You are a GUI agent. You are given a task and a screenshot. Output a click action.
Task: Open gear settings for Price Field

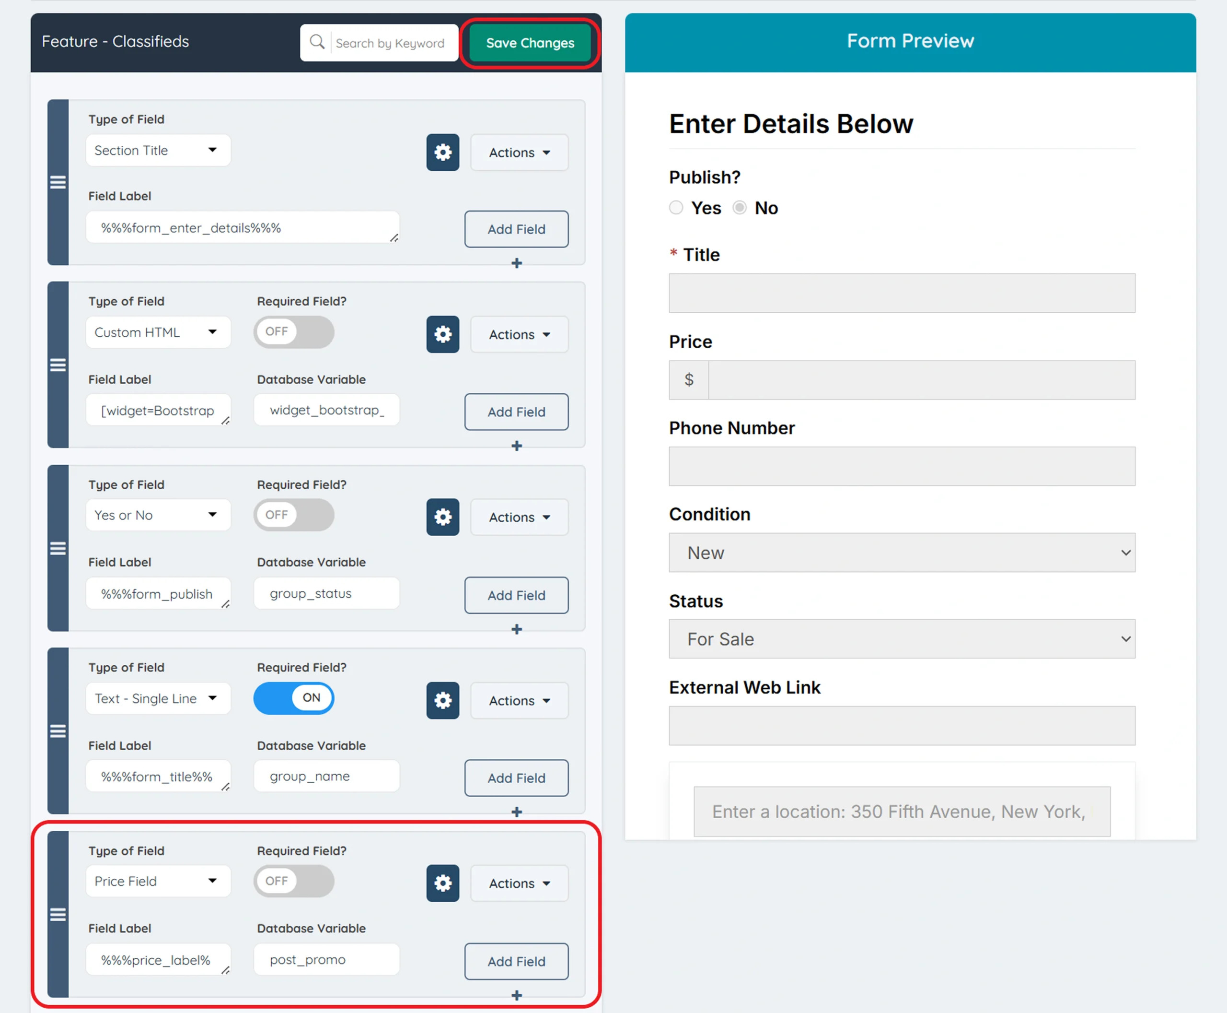[442, 883]
